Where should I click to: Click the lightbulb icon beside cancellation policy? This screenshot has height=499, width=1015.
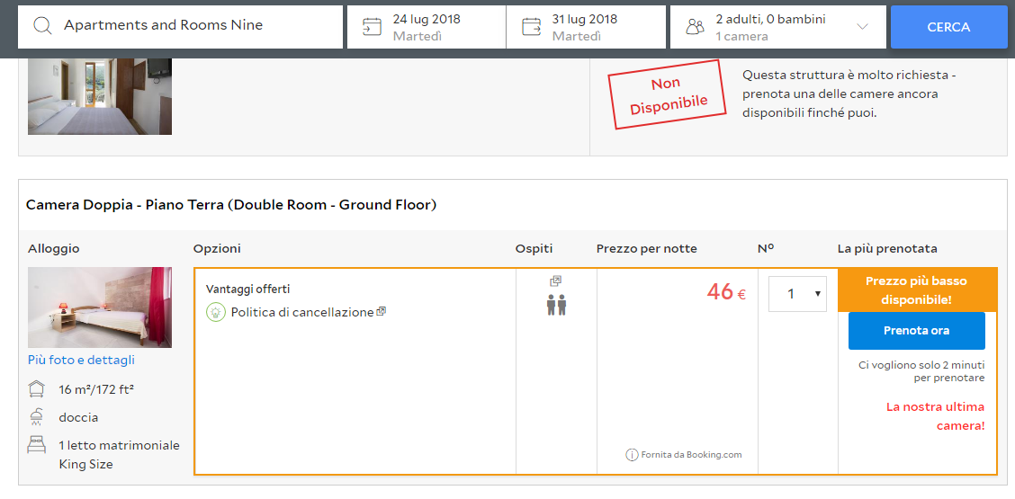click(216, 312)
